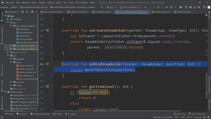The width and height of the screenshot is (211, 119).
Task: Run the app with the green play button
Action: click(145, 7)
